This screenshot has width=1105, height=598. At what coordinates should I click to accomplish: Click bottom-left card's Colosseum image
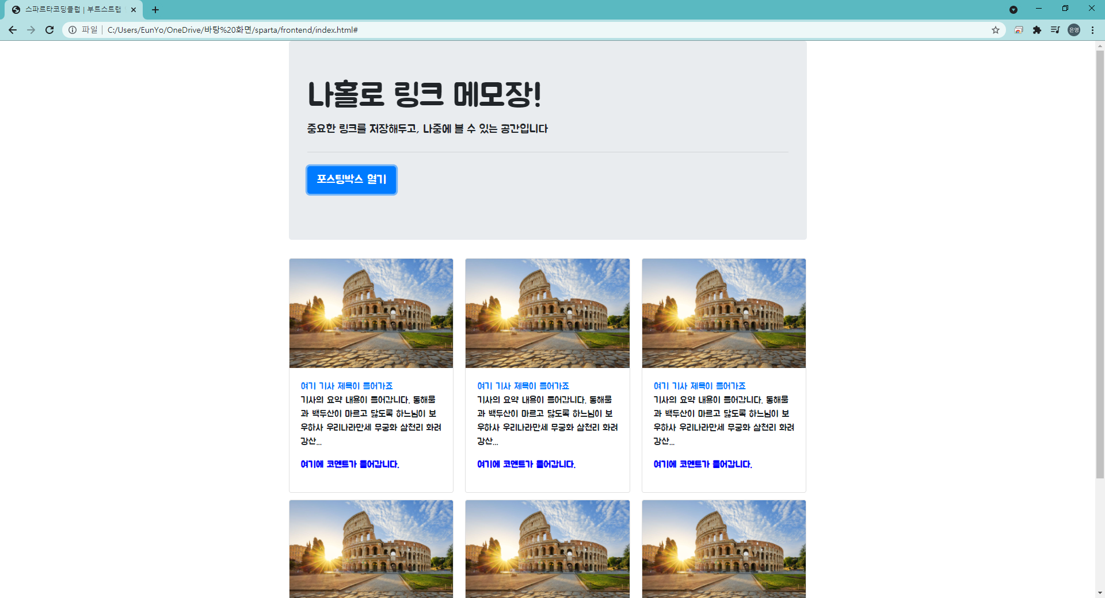371,549
